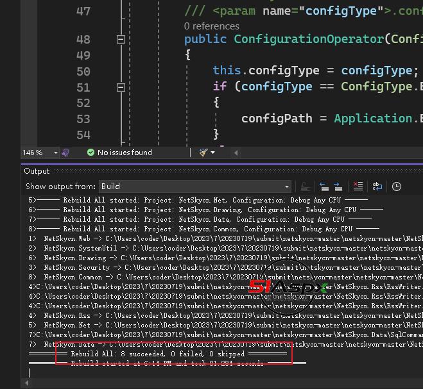This screenshot has height=389, width=423.
Task: Click the 'Rebuild All: 8 succeeded' summary line
Action: (x=158, y=354)
